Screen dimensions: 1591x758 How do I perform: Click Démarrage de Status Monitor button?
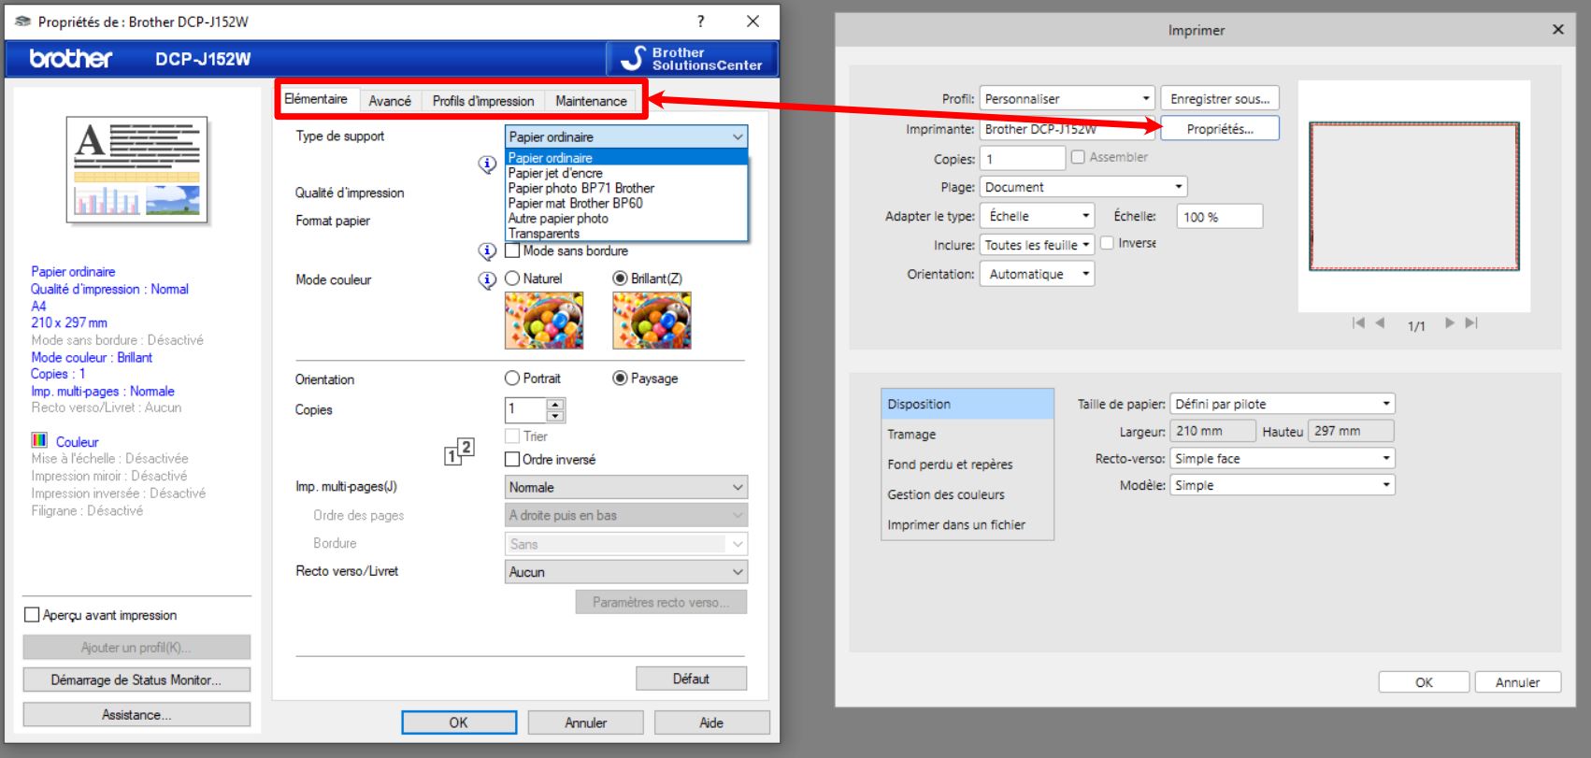pyautogui.click(x=136, y=679)
